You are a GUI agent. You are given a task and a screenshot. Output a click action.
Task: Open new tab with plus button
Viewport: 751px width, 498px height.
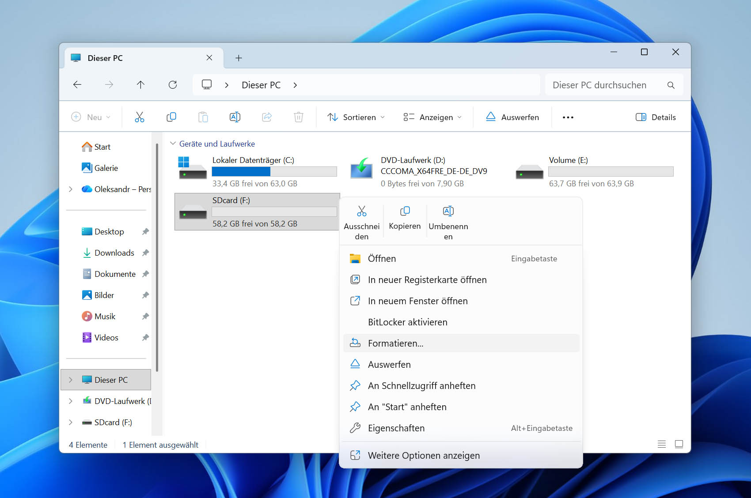(x=239, y=58)
